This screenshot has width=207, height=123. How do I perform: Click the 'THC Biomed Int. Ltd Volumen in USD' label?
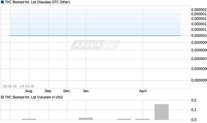click(x=34, y=97)
